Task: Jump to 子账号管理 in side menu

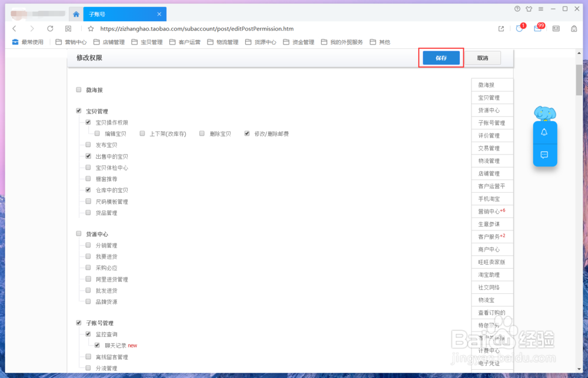Action: [492, 123]
